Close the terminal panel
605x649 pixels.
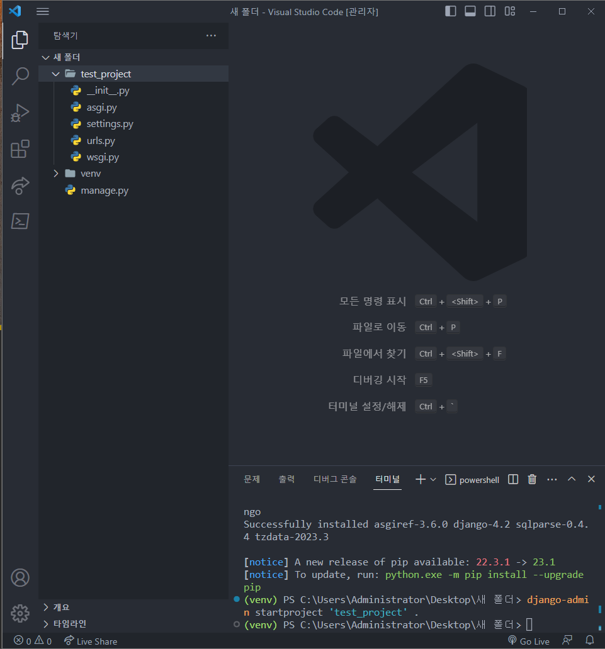[x=591, y=479]
